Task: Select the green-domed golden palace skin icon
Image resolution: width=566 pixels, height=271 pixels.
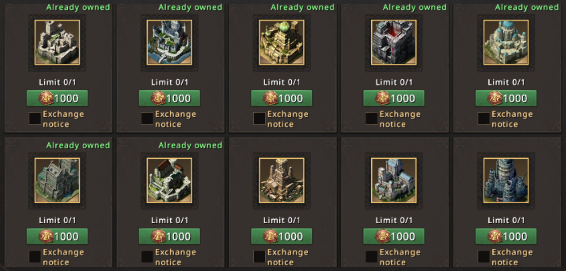Action: tap(281, 42)
